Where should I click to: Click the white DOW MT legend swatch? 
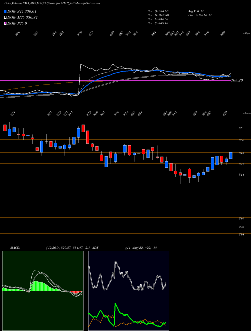coord(6,18)
